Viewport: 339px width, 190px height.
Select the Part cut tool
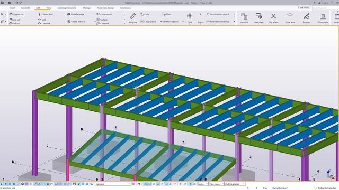(x=14, y=23)
